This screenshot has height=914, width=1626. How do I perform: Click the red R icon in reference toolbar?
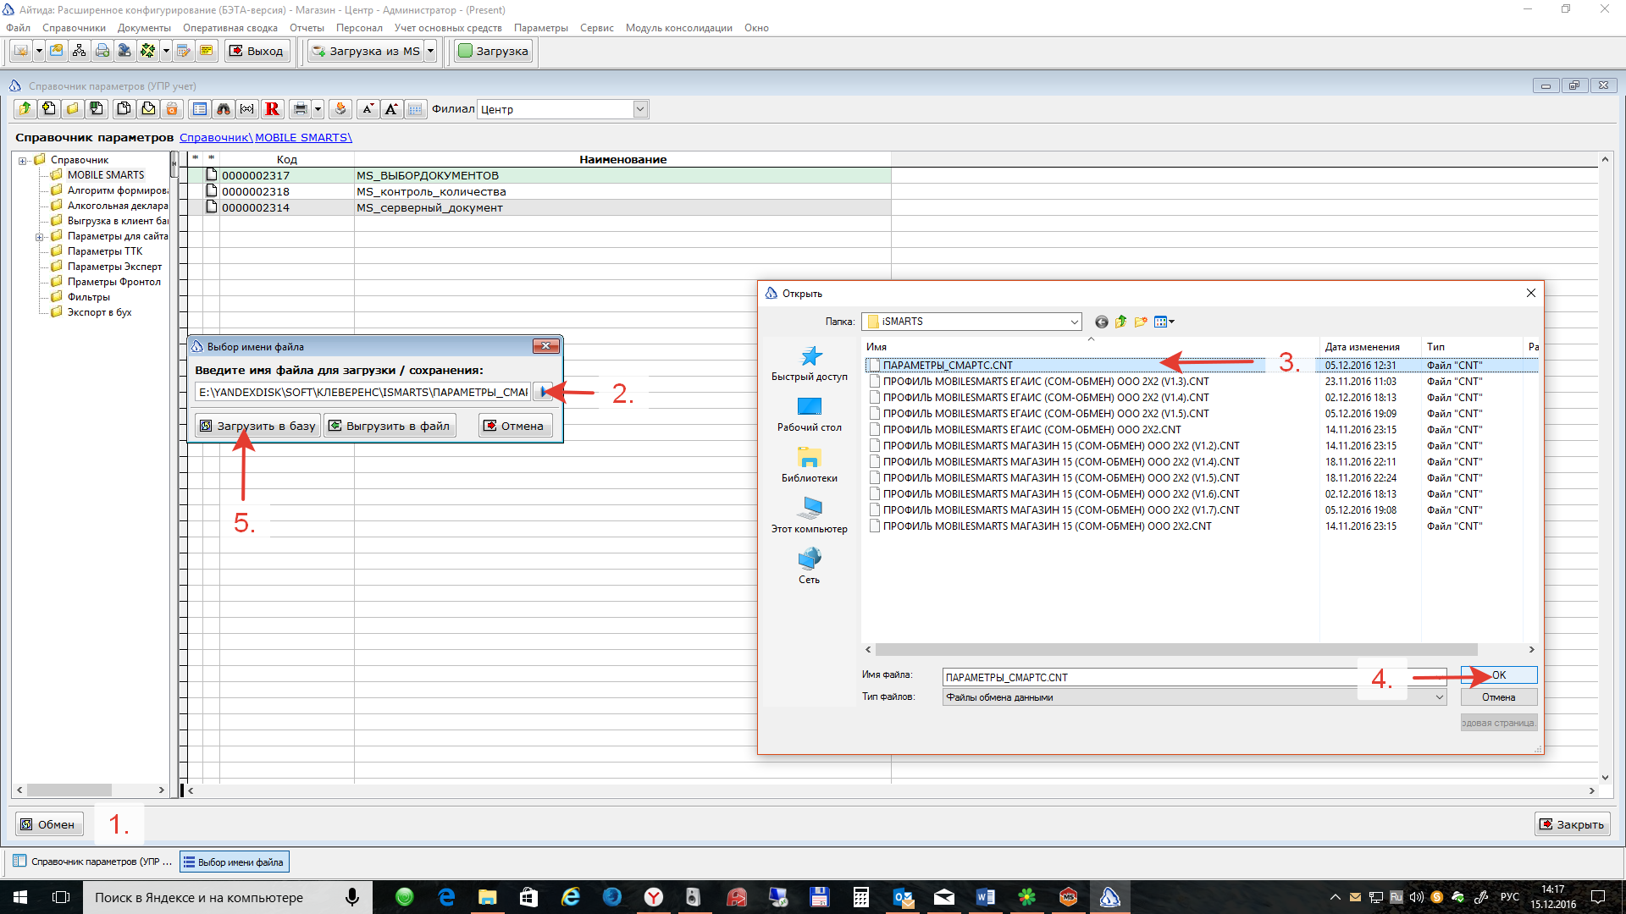coord(272,108)
